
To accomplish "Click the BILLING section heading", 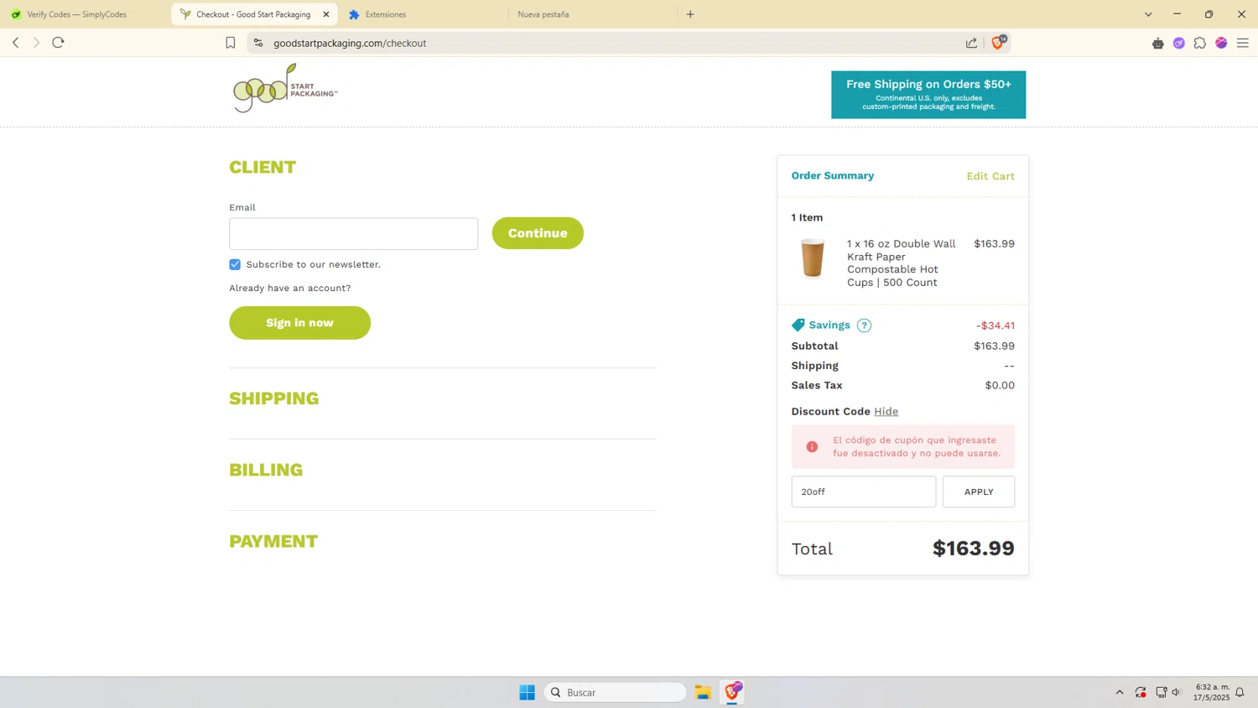I will click(x=266, y=470).
